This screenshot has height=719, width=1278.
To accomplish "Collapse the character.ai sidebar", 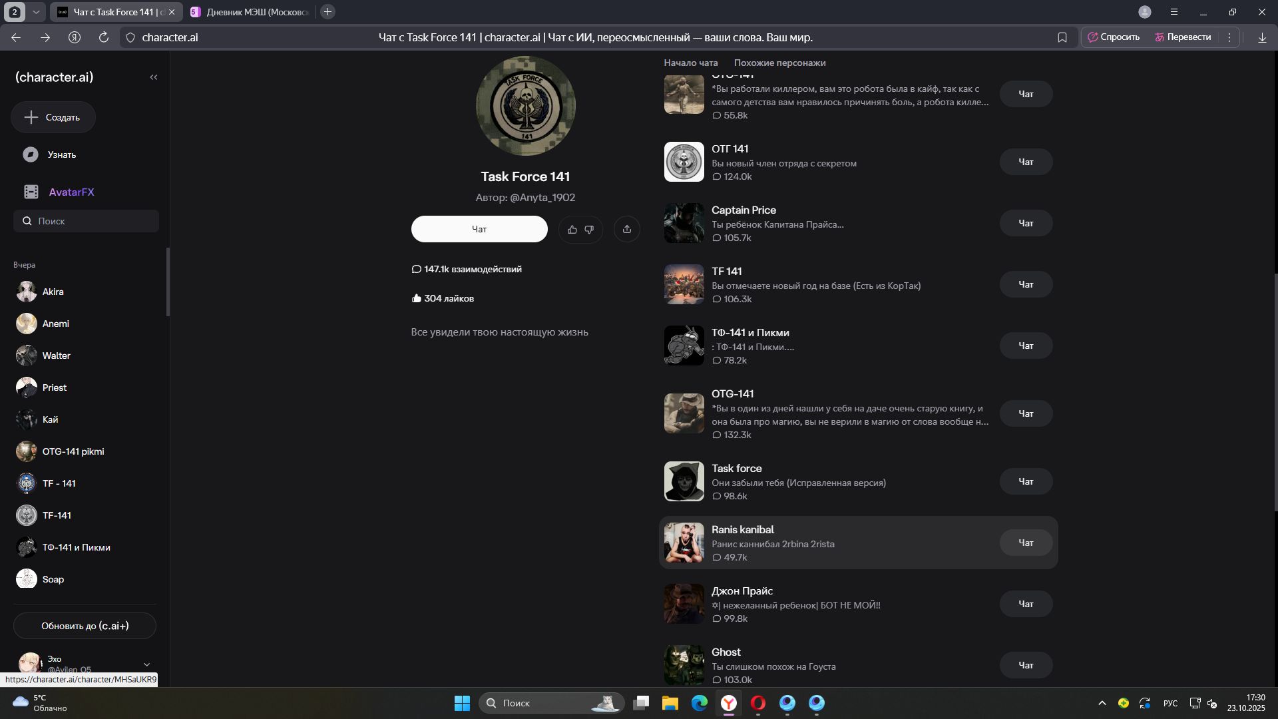I will (154, 77).
